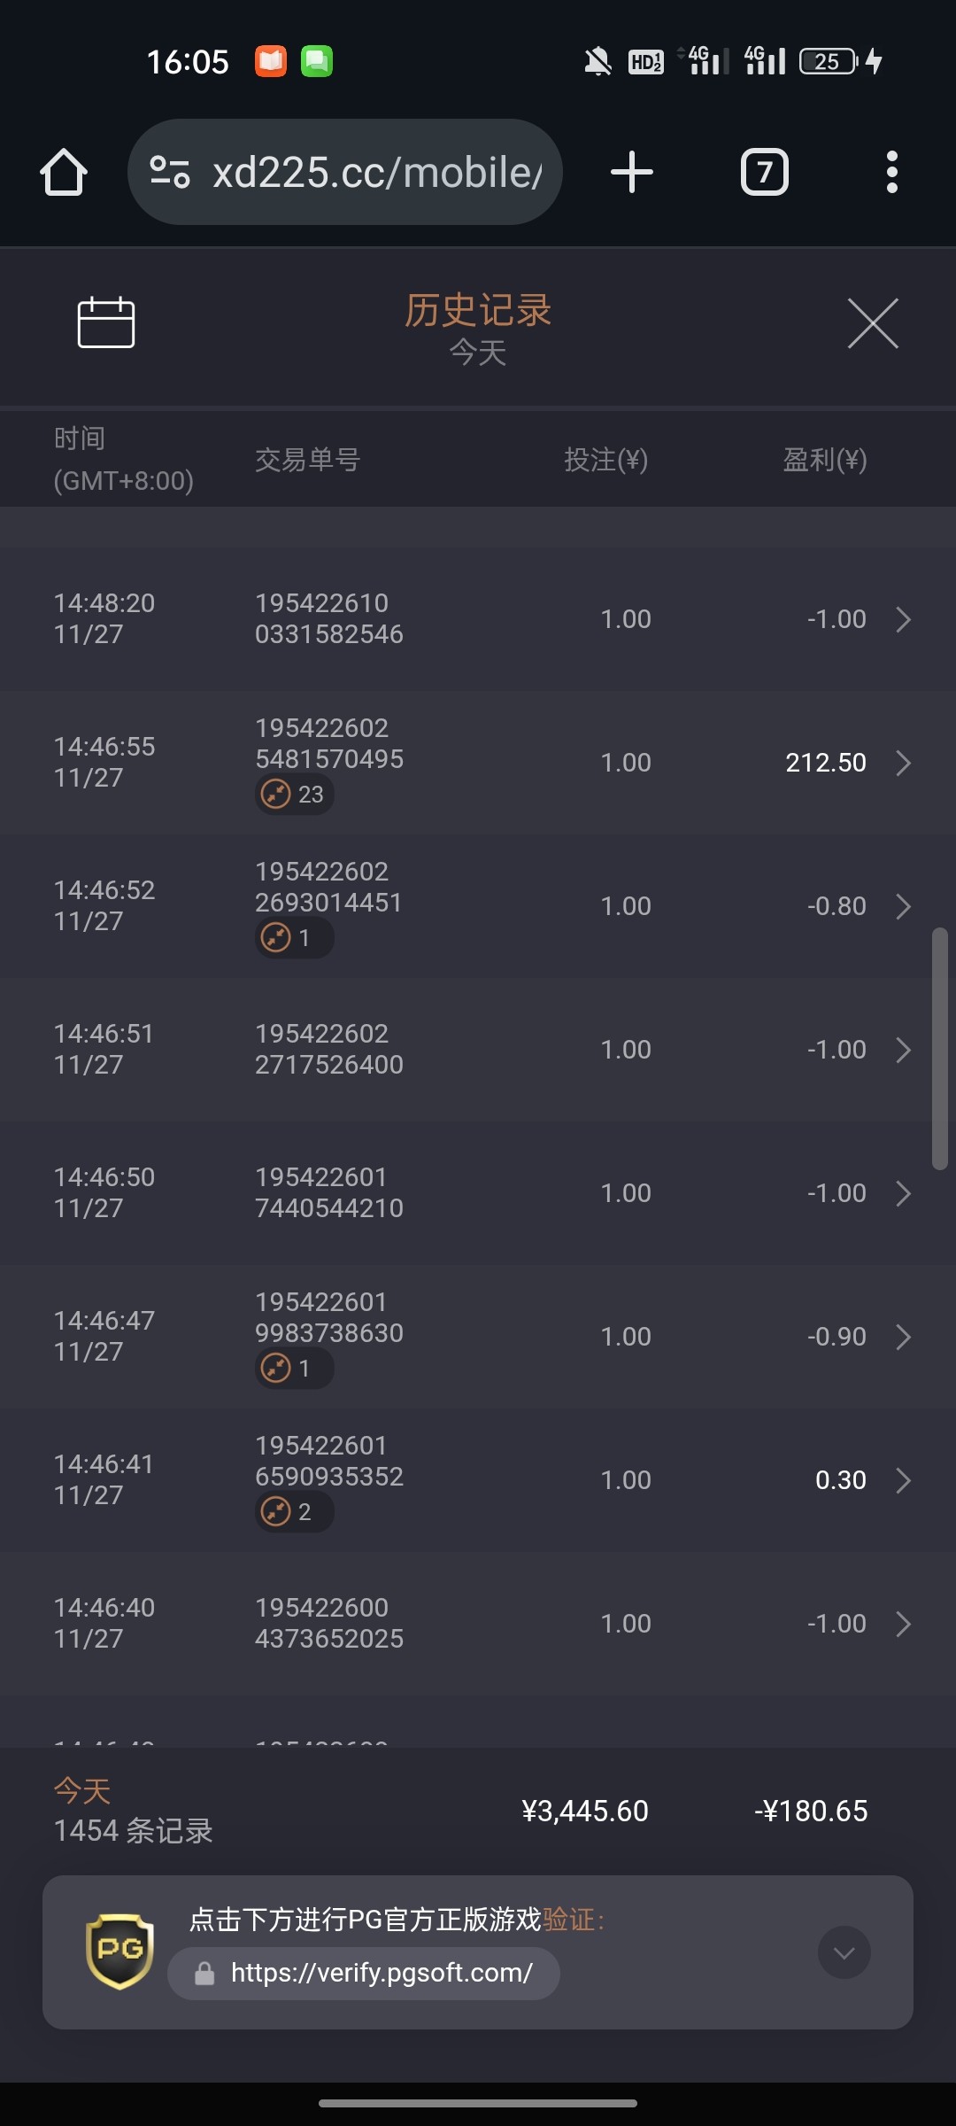Tap the 14:46:40 record chevron

click(903, 1624)
